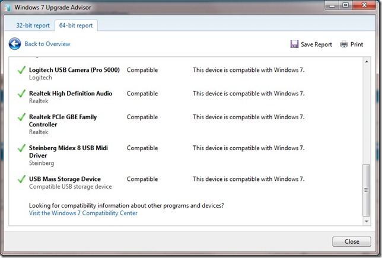Screen dimensions: 382x258
Task: Click the Print printer icon
Action: pos(344,44)
